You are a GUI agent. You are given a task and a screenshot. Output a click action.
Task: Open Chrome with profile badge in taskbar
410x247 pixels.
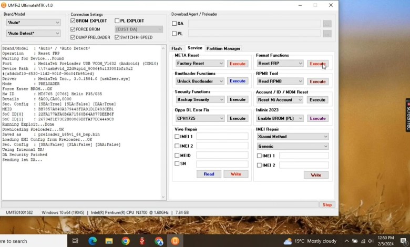point(158,241)
